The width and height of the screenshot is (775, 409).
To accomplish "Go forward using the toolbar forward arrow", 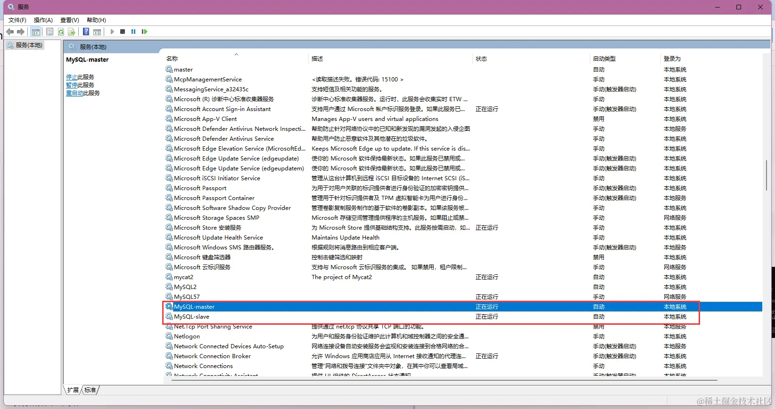I will (21, 32).
